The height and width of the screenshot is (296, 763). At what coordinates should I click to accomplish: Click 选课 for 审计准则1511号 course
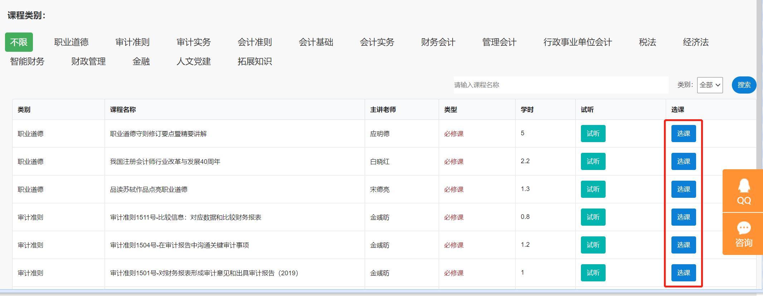click(683, 217)
